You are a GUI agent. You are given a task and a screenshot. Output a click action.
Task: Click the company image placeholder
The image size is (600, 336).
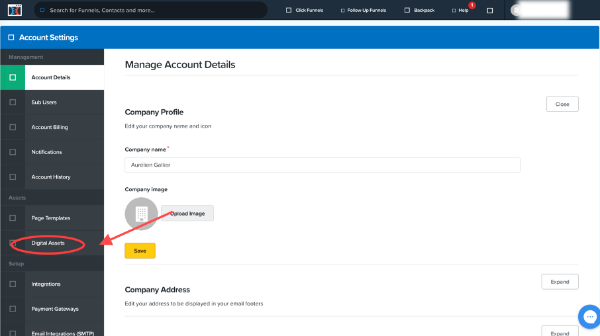point(141,214)
